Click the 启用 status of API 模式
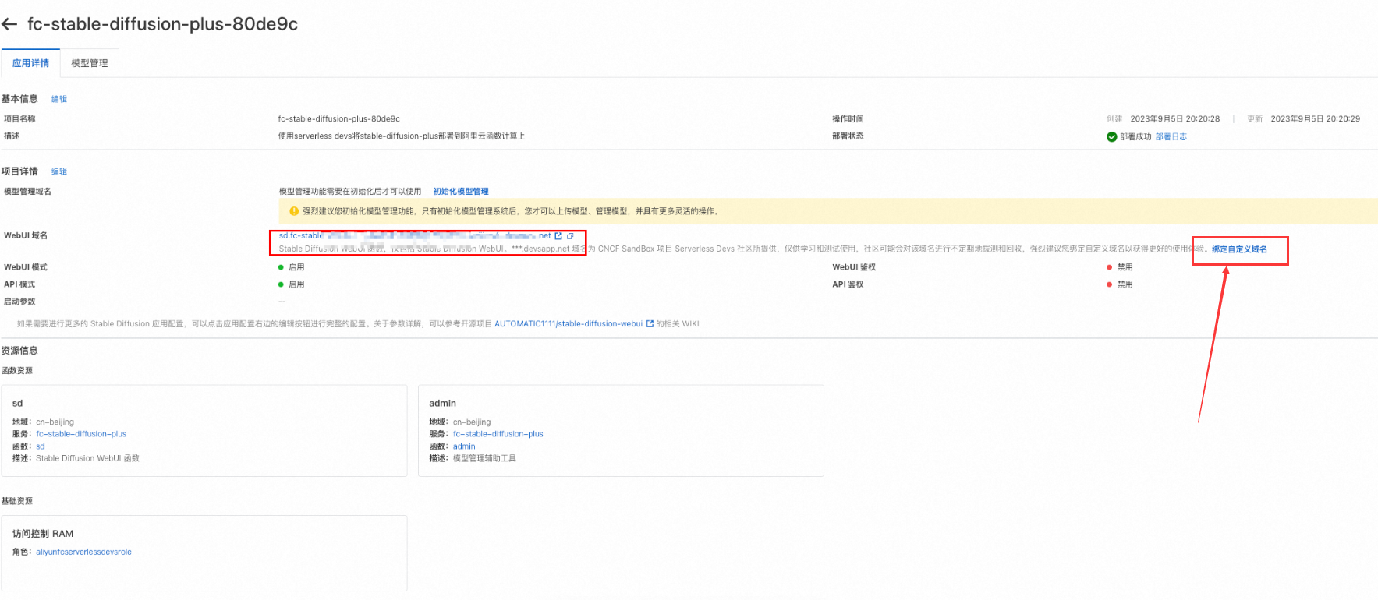The height and width of the screenshot is (600, 1378). (x=296, y=284)
